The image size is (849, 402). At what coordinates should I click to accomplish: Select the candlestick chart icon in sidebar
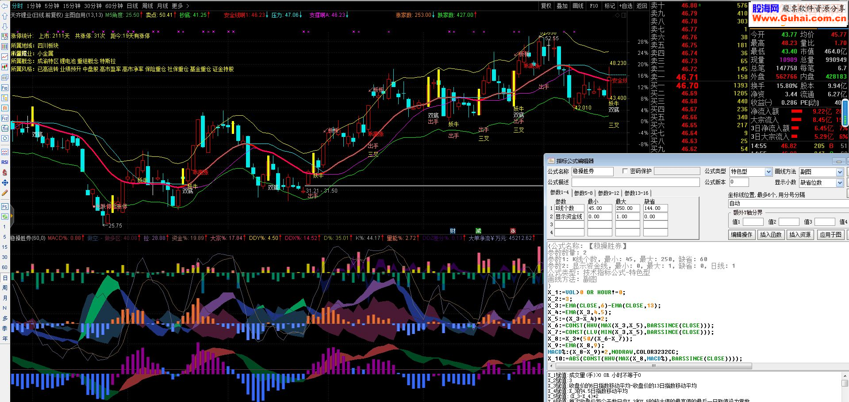point(5,67)
